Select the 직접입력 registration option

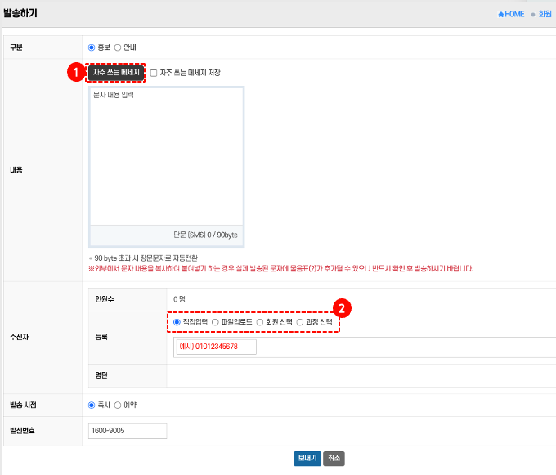click(x=177, y=322)
